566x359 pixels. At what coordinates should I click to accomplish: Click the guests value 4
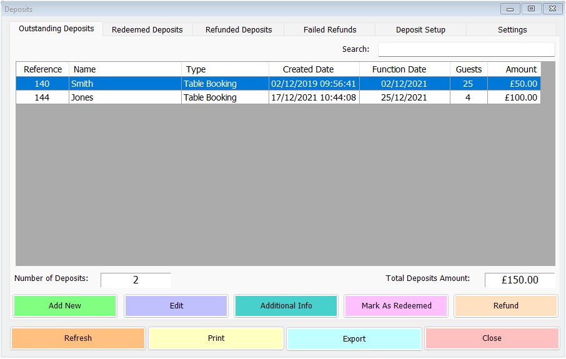tap(469, 97)
